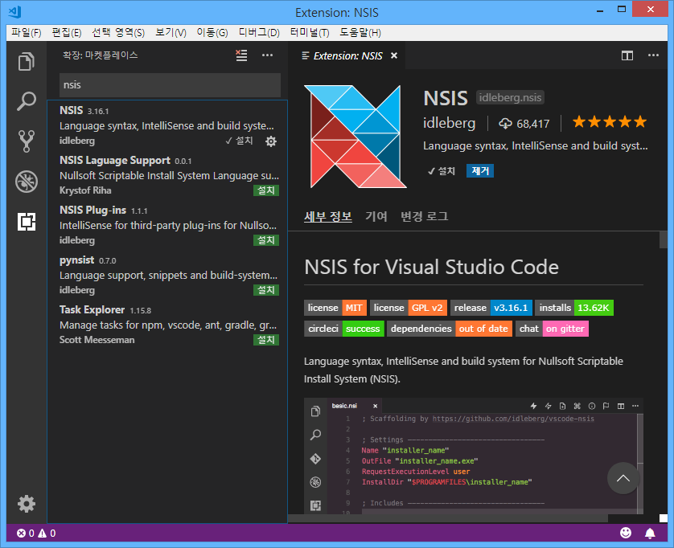Click the circleci success badge

point(344,329)
